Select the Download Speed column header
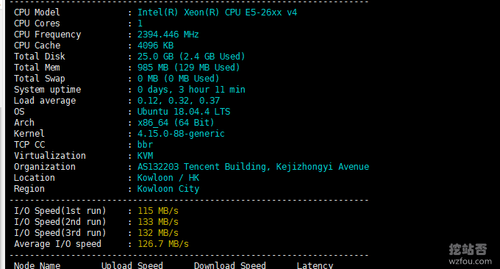 pos(229,265)
